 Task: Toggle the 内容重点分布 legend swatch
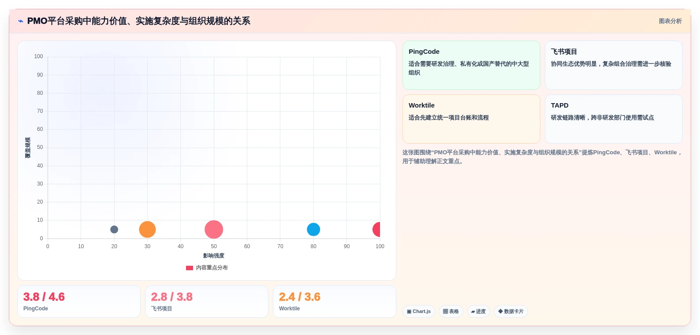click(190, 268)
